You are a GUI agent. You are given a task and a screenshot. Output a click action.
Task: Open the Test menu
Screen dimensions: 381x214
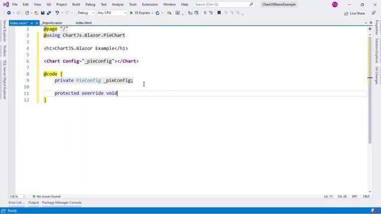104,4
